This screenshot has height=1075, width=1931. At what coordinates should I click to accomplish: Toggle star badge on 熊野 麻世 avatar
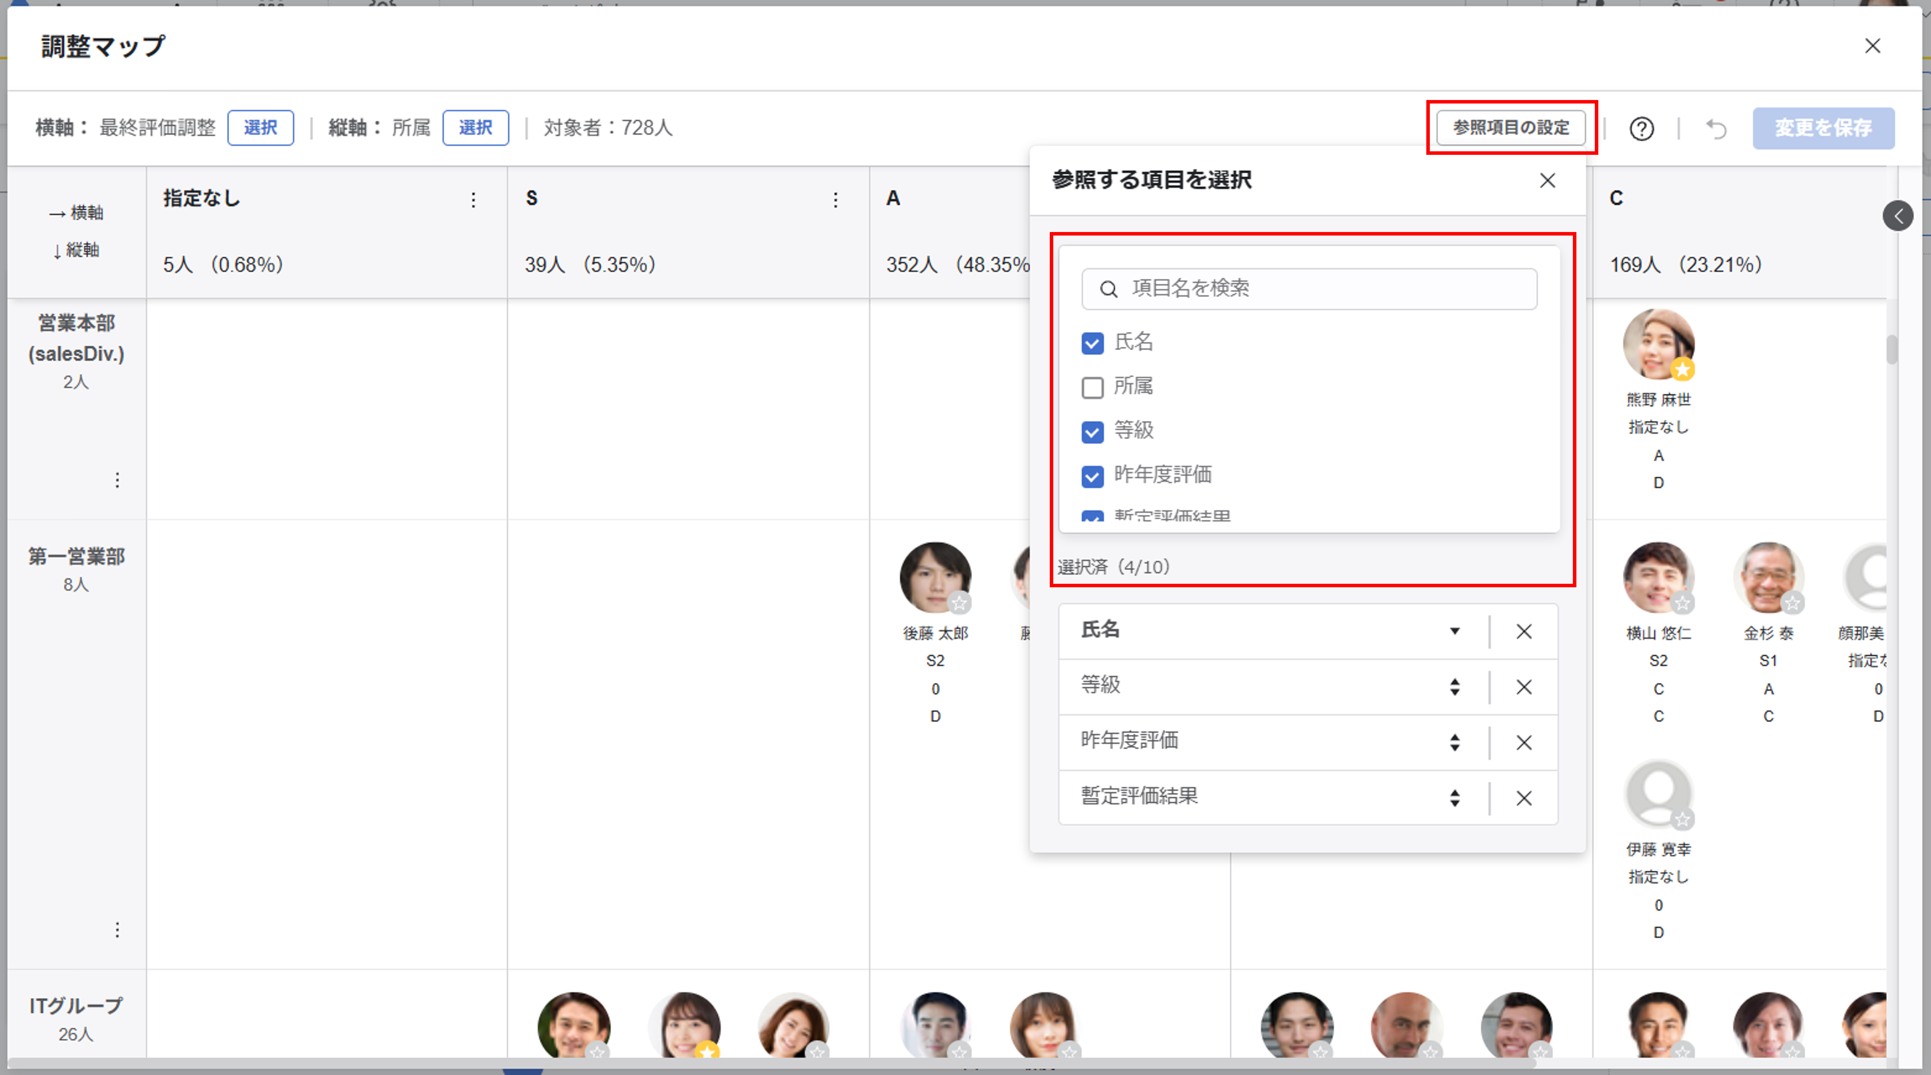1682,369
